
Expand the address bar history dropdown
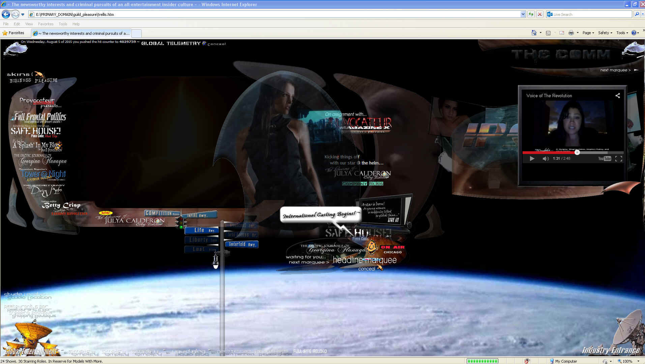(x=523, y=15)
